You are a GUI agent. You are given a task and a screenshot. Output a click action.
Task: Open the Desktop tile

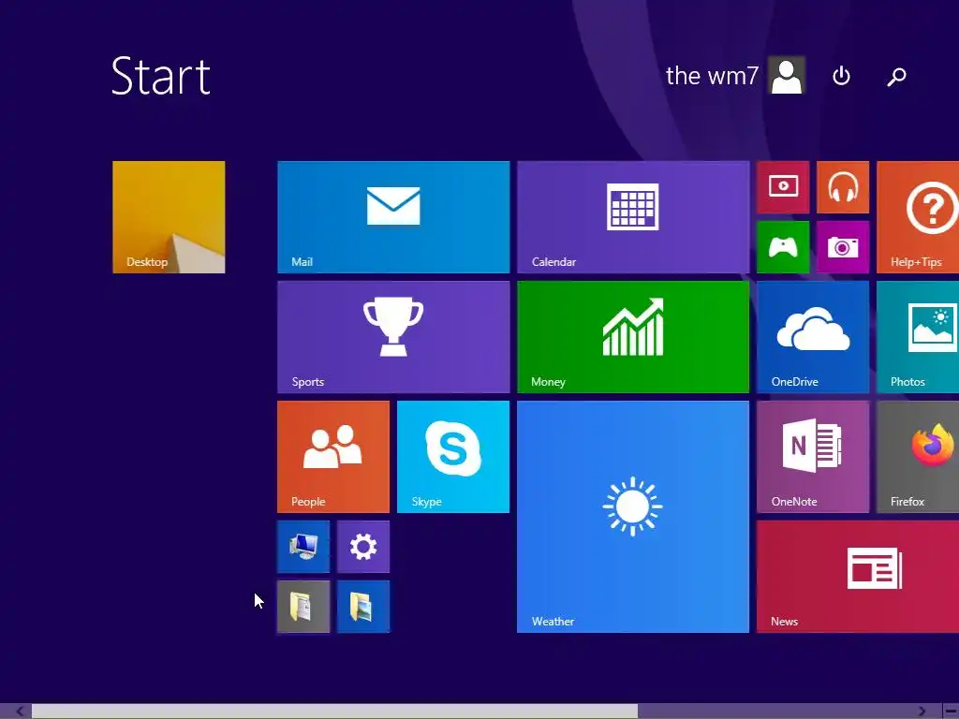pyautogui.click(x=169, y=217)
